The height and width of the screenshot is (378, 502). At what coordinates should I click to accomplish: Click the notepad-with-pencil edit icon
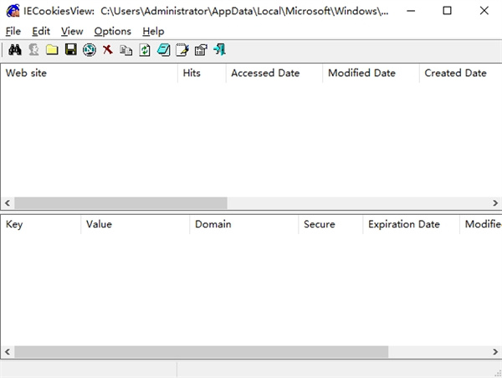(182, 50)
